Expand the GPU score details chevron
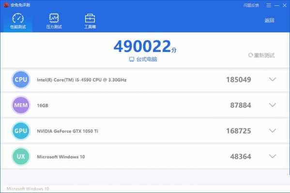Viewport: 290px width, 193px height. point(273,130)
